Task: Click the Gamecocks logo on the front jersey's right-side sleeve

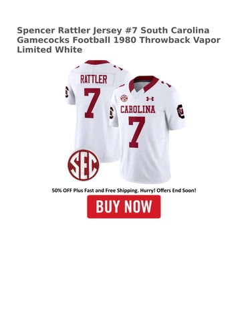Action: point(180,112)
